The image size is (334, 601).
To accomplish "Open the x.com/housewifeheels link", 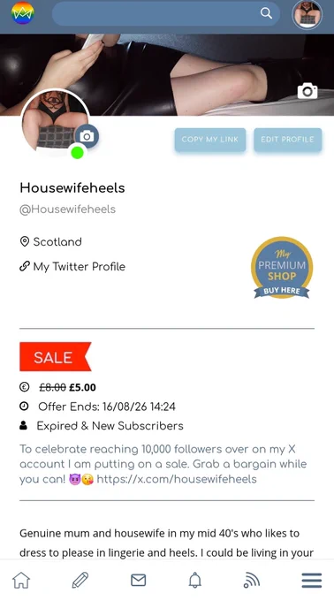I will [177, 479].
